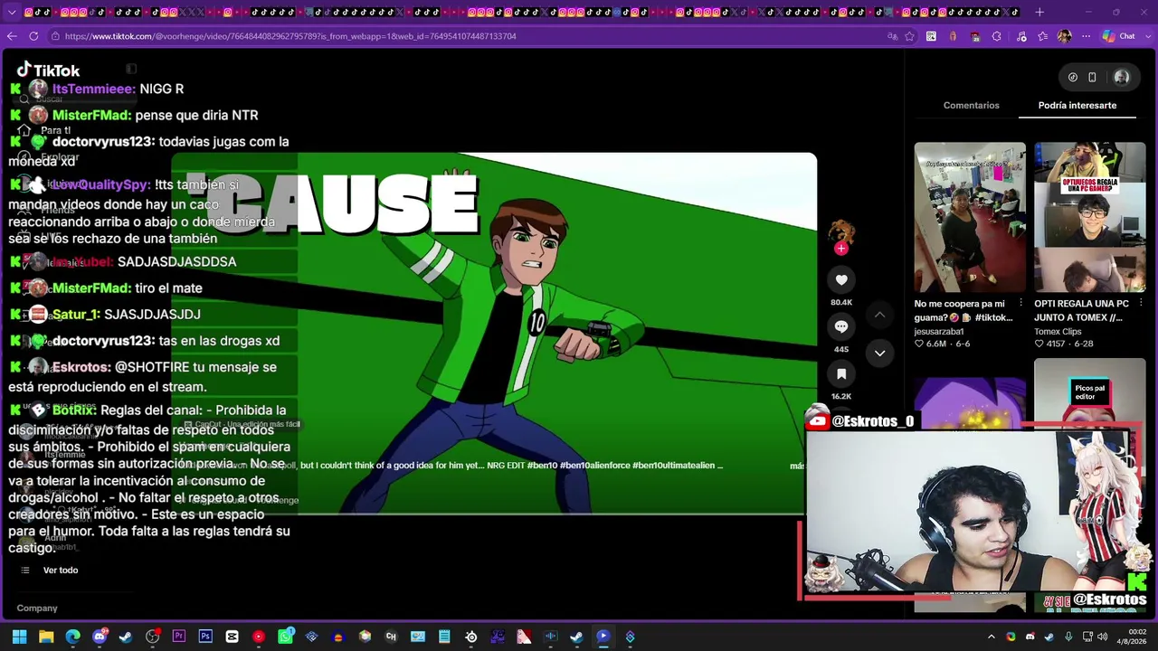Open CapCut from the taskbar
1158x651 pixels.
click(x=233, y=637)
